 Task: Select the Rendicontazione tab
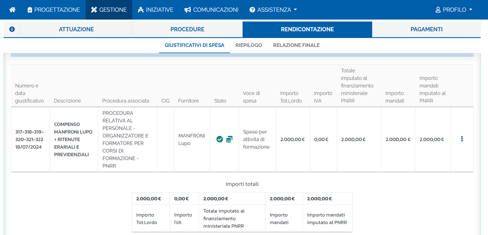tap(307, 29)
